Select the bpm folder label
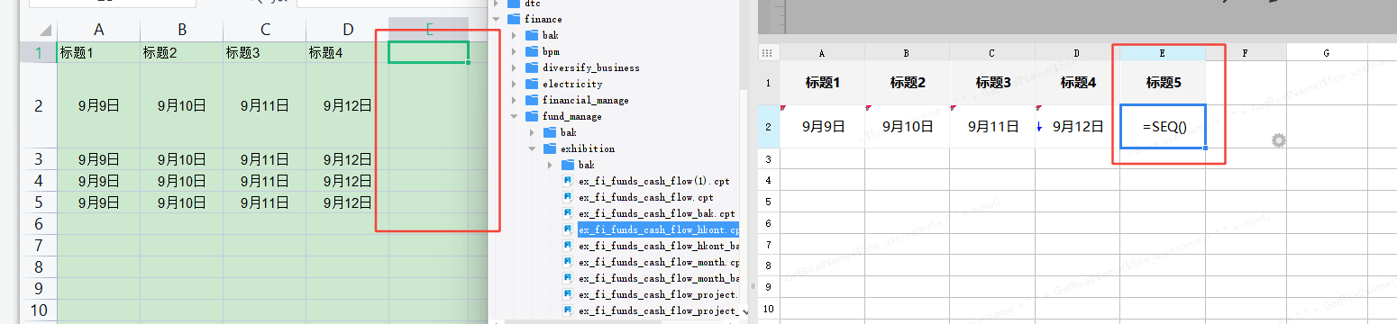 click(x=551, y=51)
